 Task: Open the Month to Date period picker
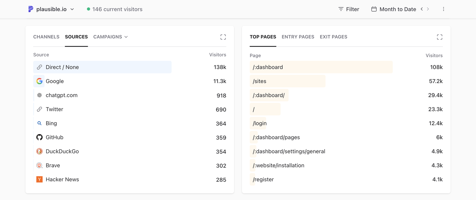coord(394,9)
